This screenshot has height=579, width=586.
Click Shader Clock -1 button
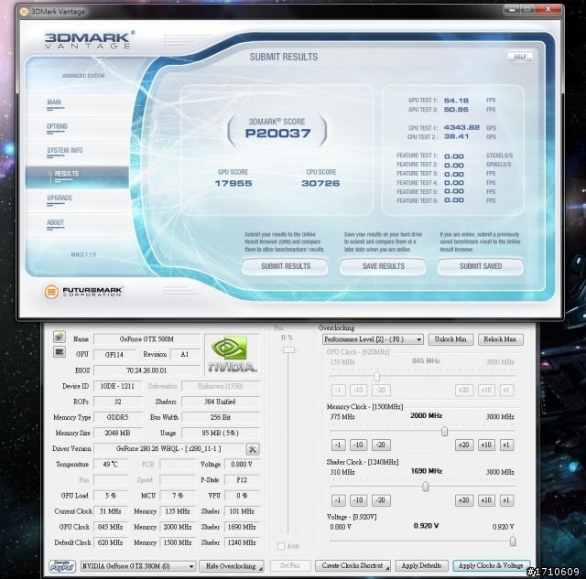(x=338, y=500)
